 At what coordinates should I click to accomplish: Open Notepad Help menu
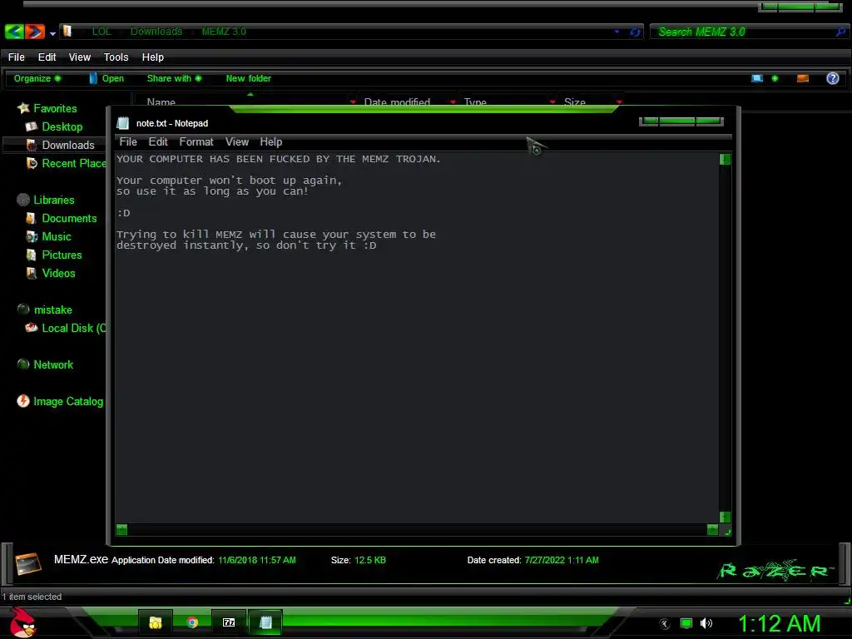coord(270,141)
